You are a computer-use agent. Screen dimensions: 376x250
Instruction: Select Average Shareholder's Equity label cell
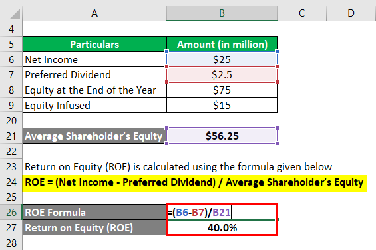pos(94,136)
